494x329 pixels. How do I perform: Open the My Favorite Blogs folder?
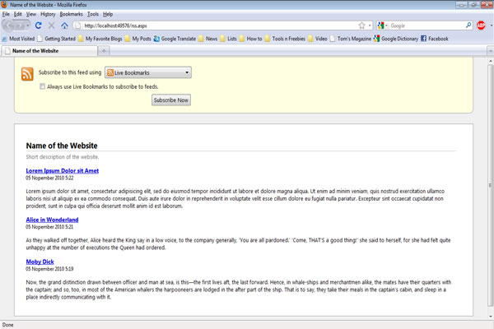(x=100, y=39)
